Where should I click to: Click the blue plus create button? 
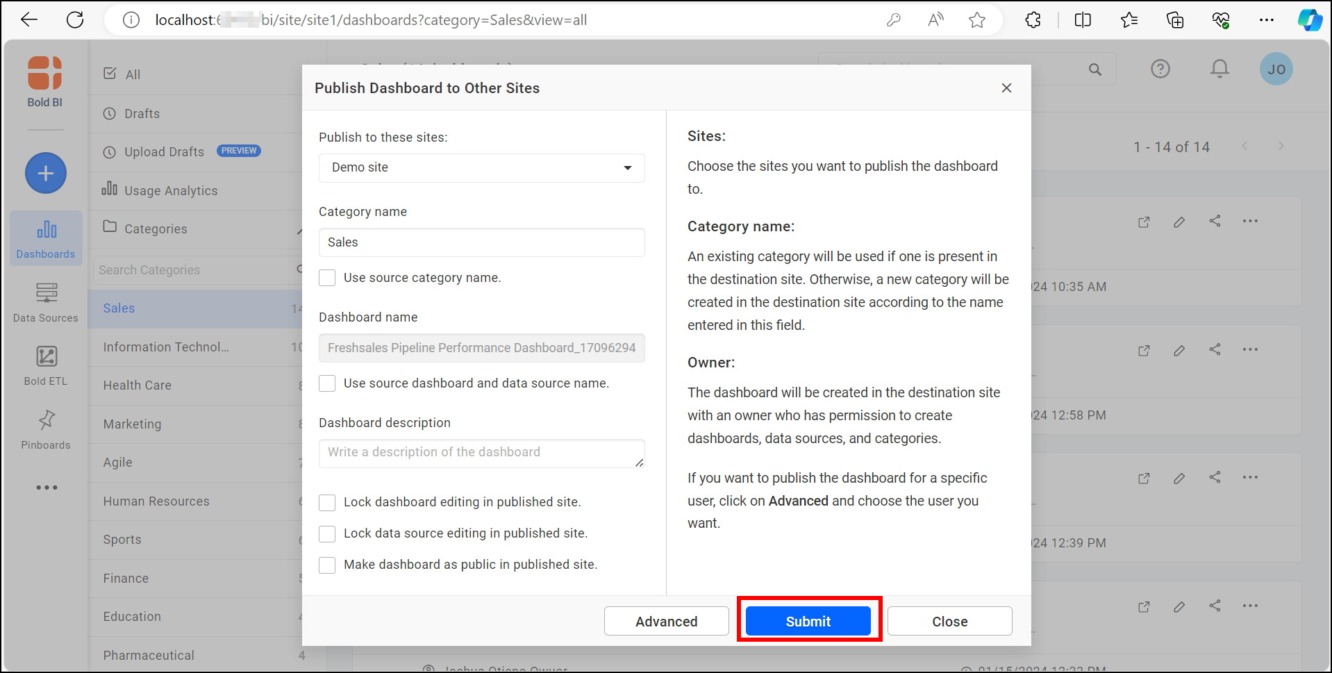[46, 173]
